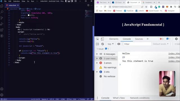180x101 pixels.
Task: Click the MetaMask fox extension icon
Action: coord(167,7)
